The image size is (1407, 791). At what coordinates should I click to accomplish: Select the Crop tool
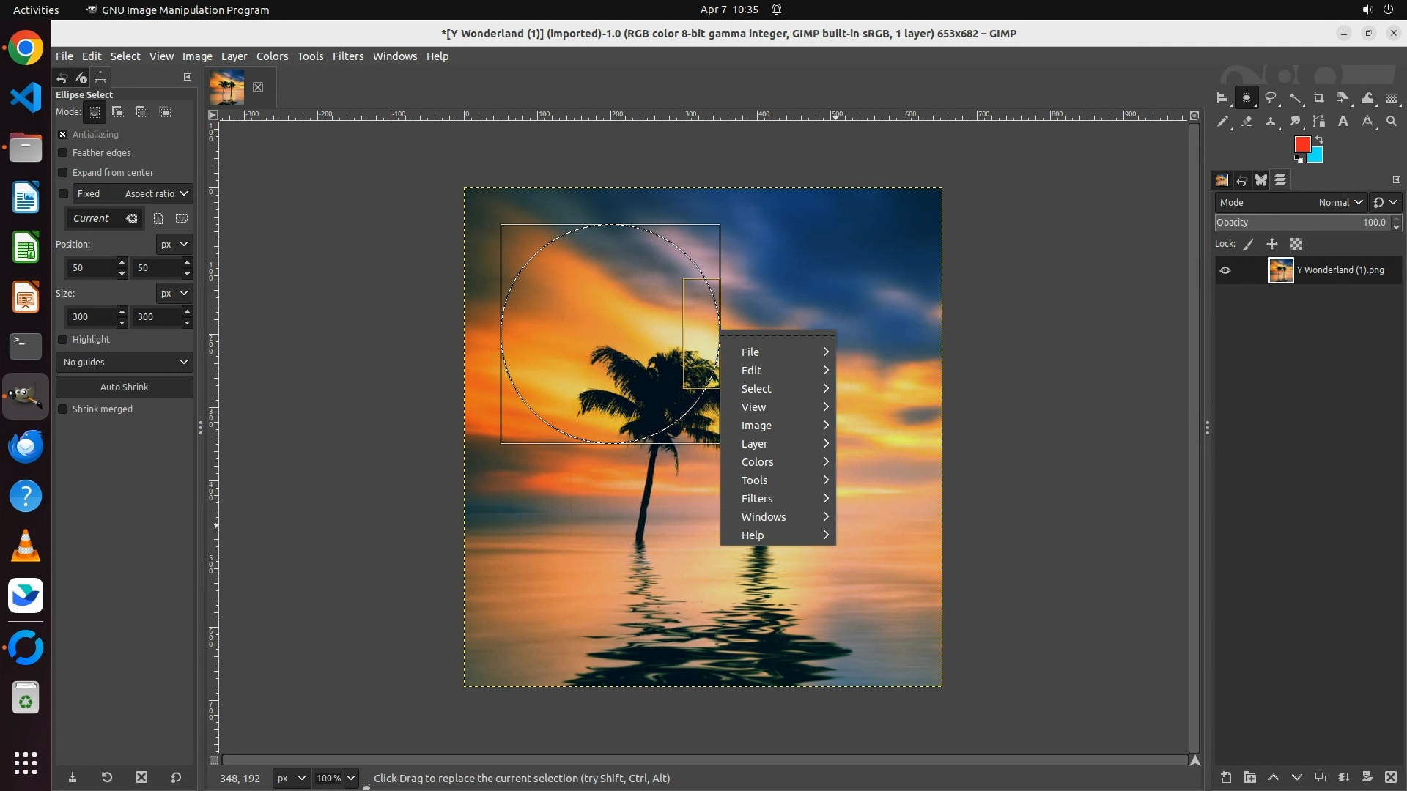pyautogui.click(x=1319, y=97)
